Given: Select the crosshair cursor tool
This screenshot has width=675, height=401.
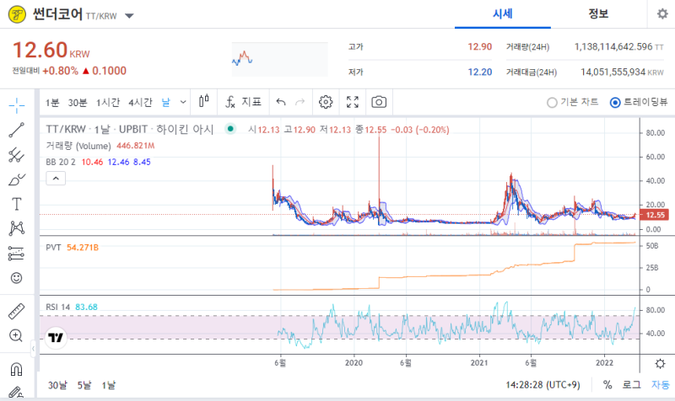Looking at the screenshot, I should point(16,105).
